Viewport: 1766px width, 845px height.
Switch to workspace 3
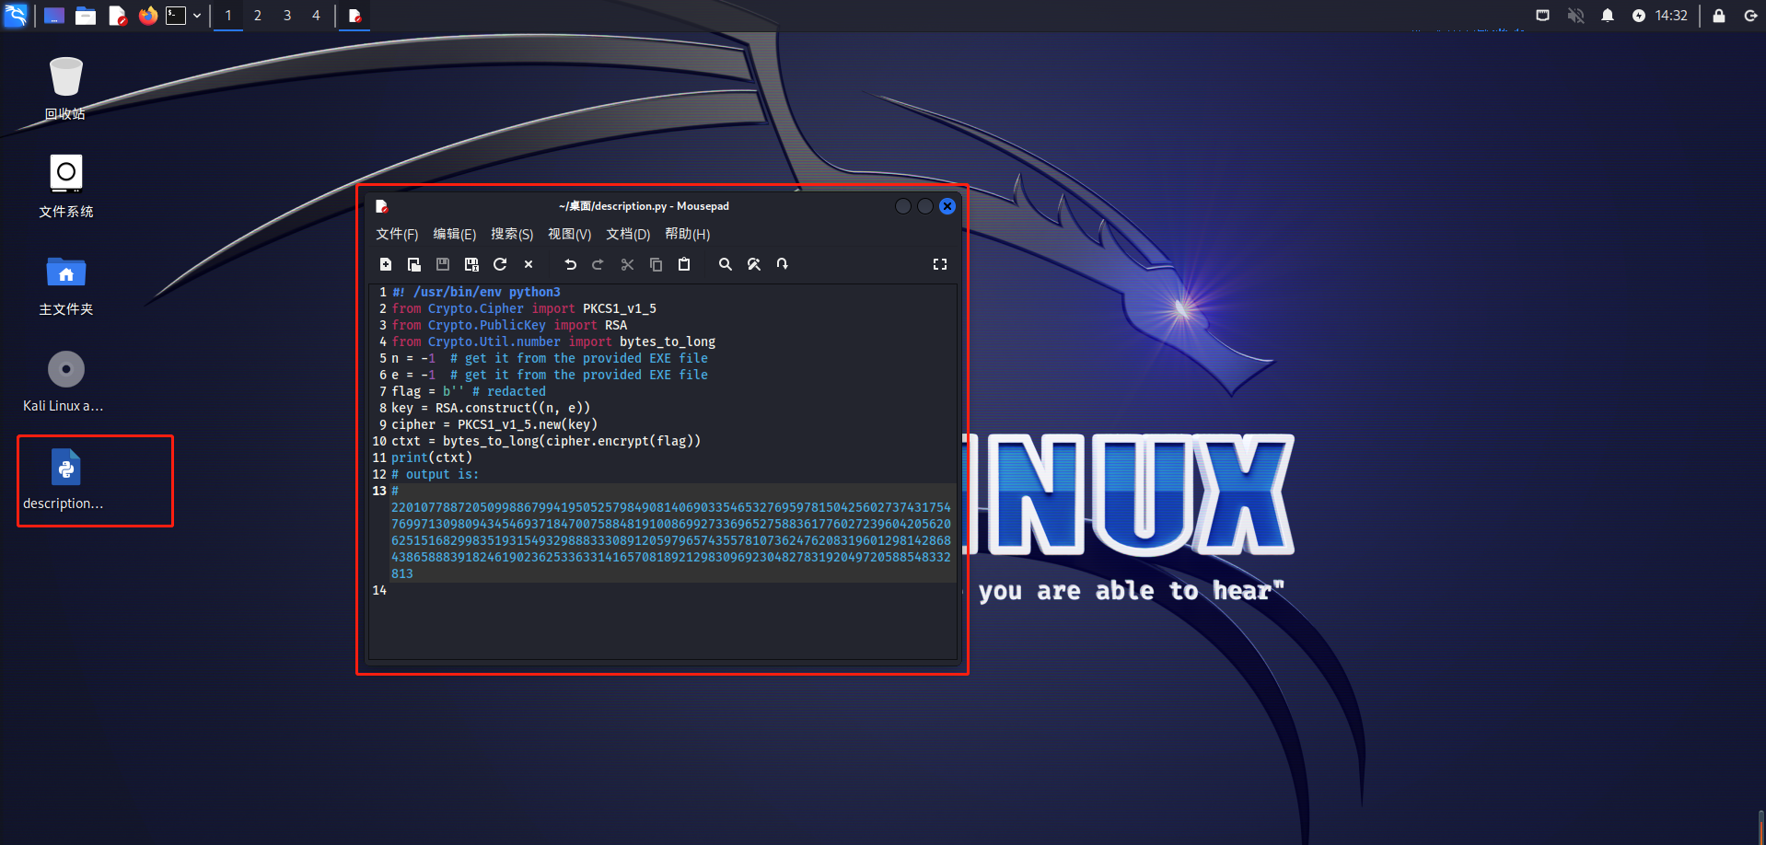coord(287,16)
